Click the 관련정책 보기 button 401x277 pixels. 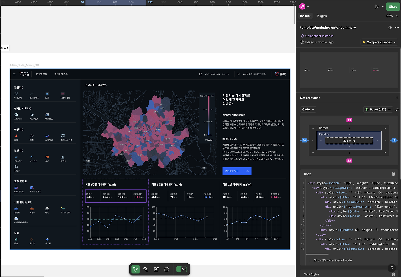pos(237,171)
